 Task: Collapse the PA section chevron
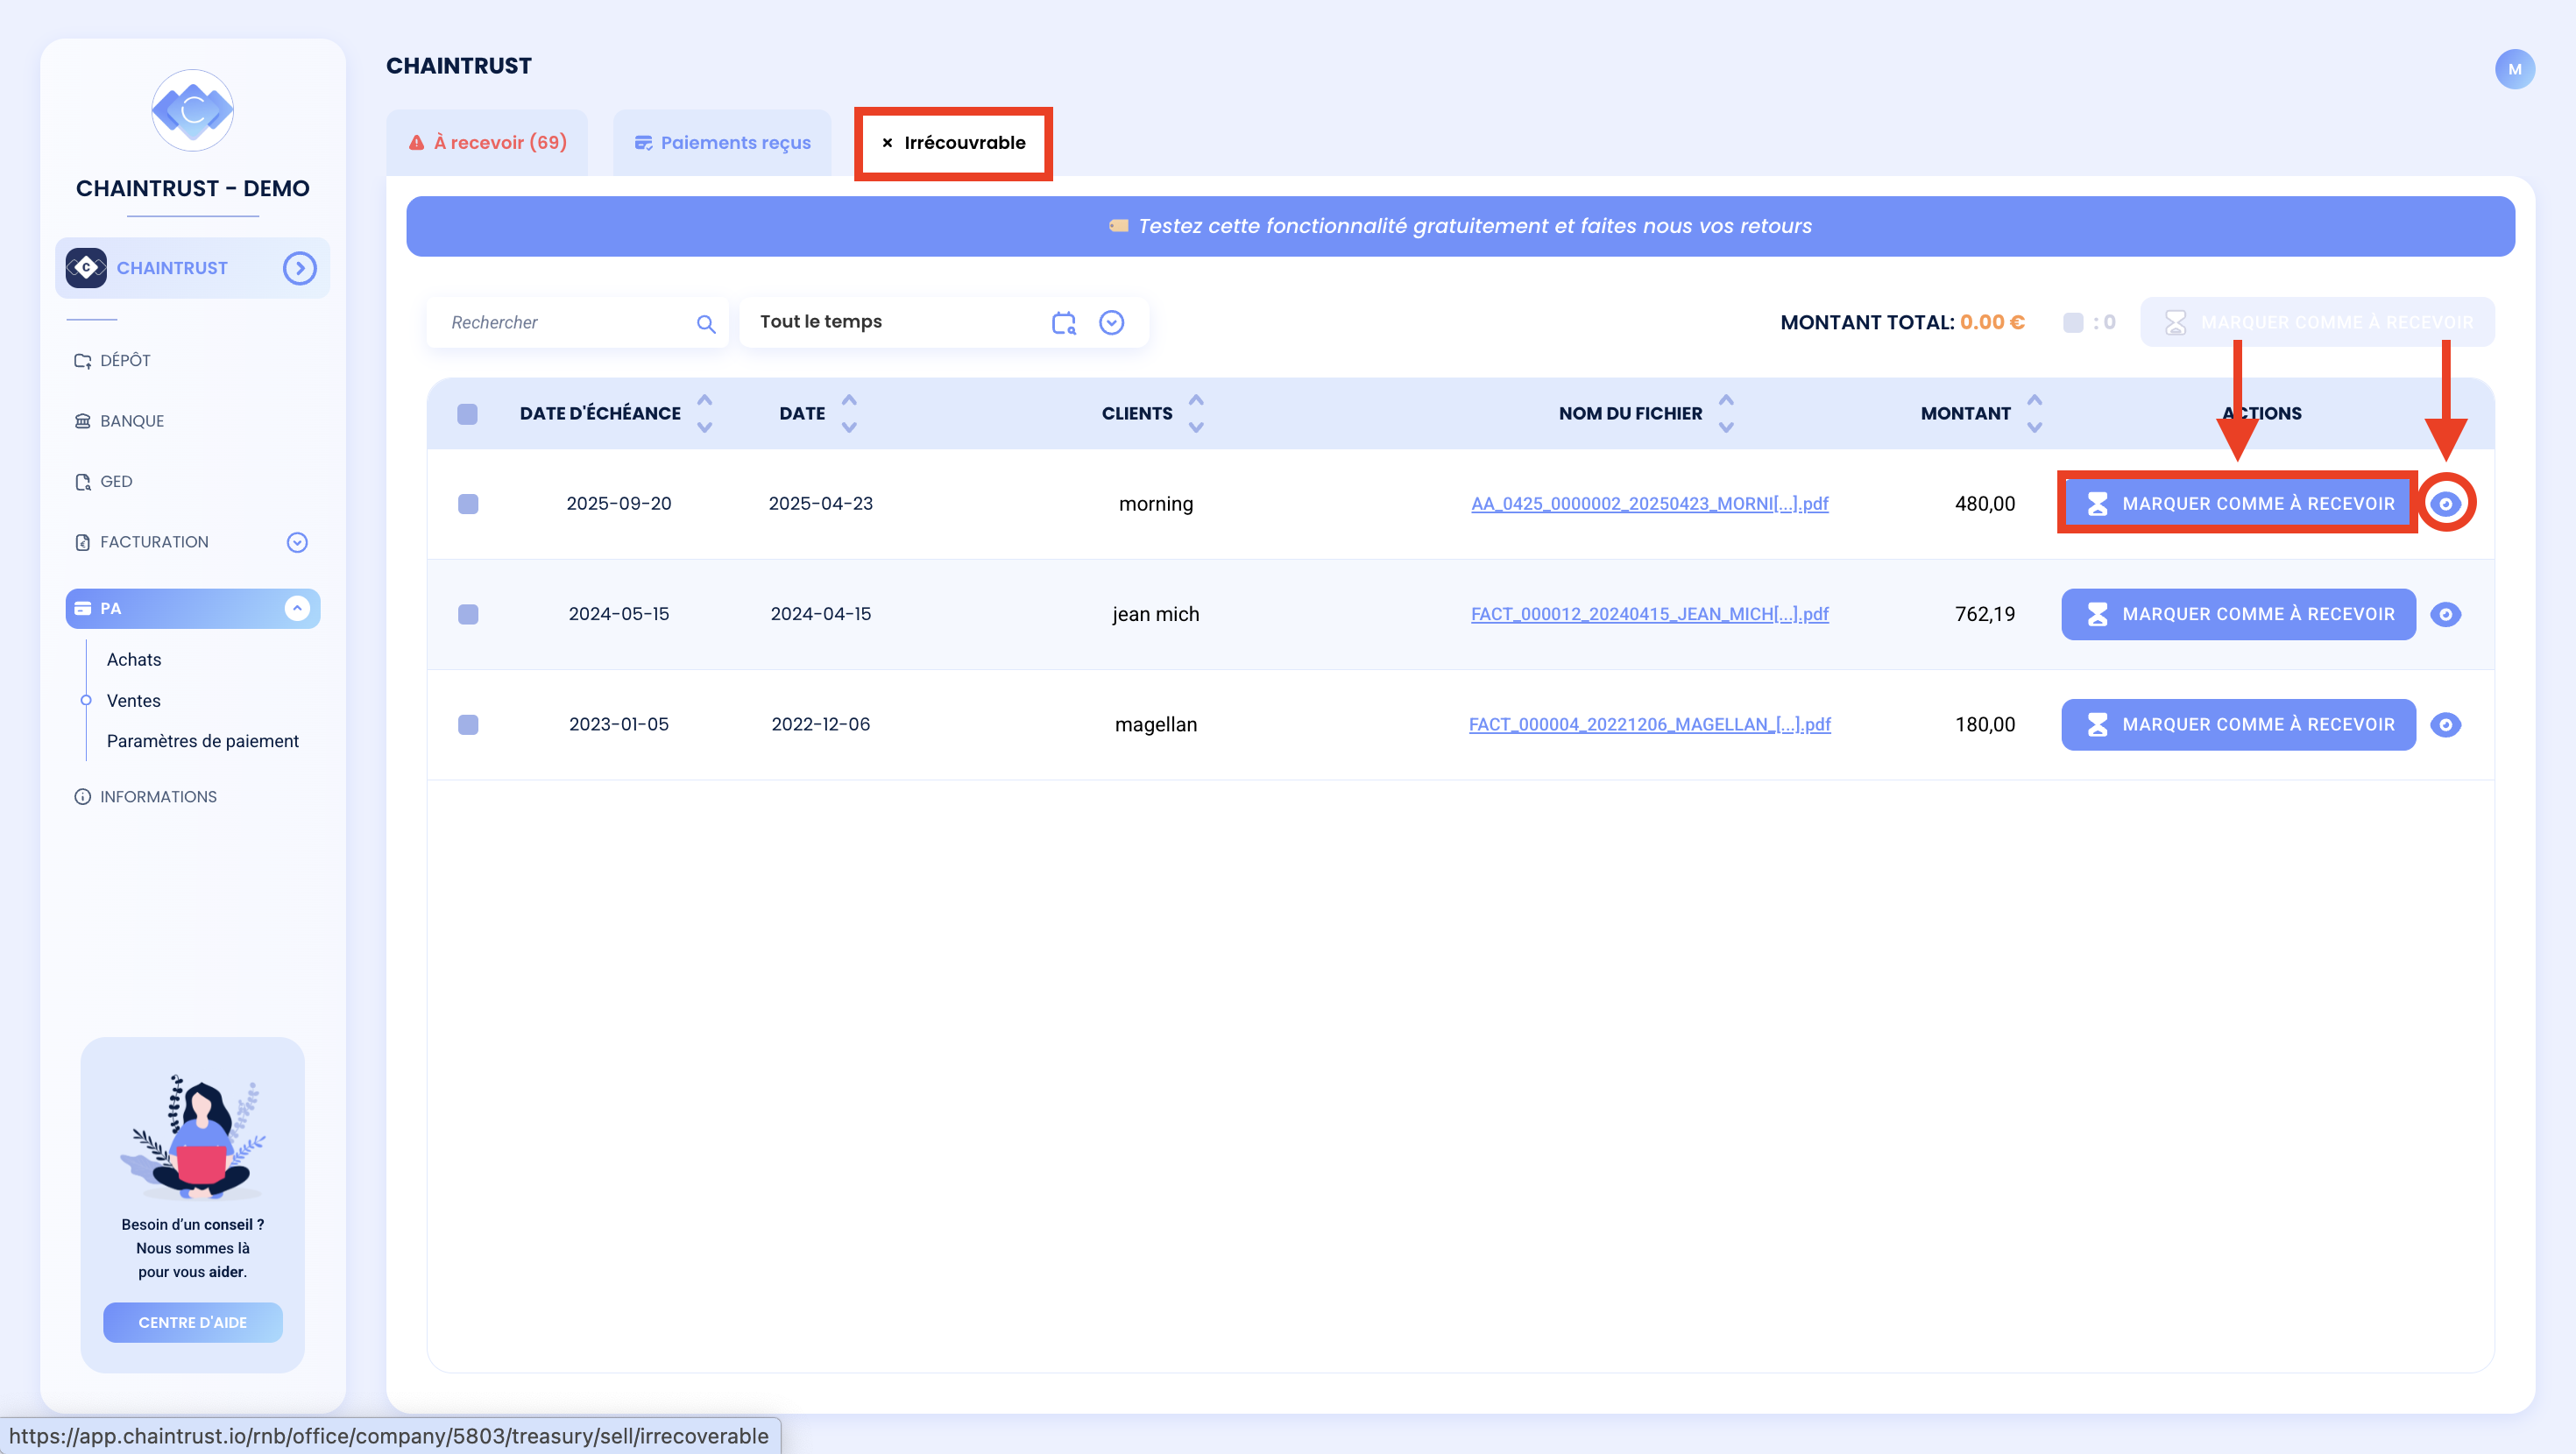[x=297, y=608]
